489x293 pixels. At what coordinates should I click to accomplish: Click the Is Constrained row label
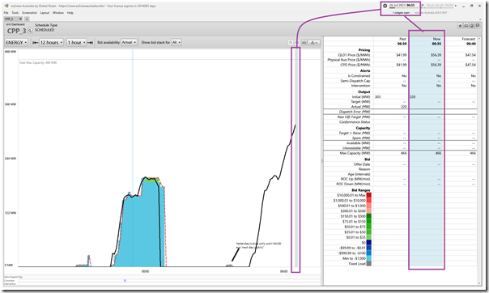tap(359, 76)
